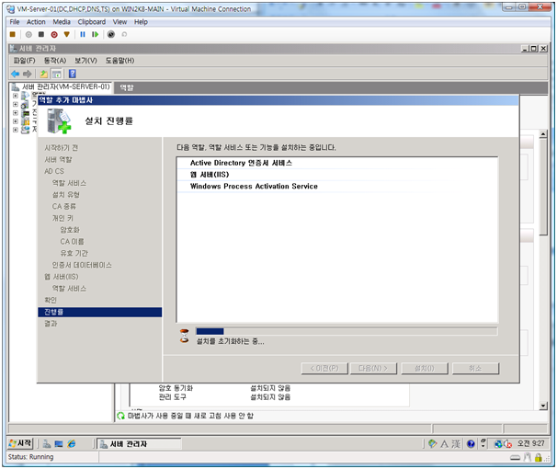
Task: Click the show desktop quick launch icon
Action: coord(59,444)
